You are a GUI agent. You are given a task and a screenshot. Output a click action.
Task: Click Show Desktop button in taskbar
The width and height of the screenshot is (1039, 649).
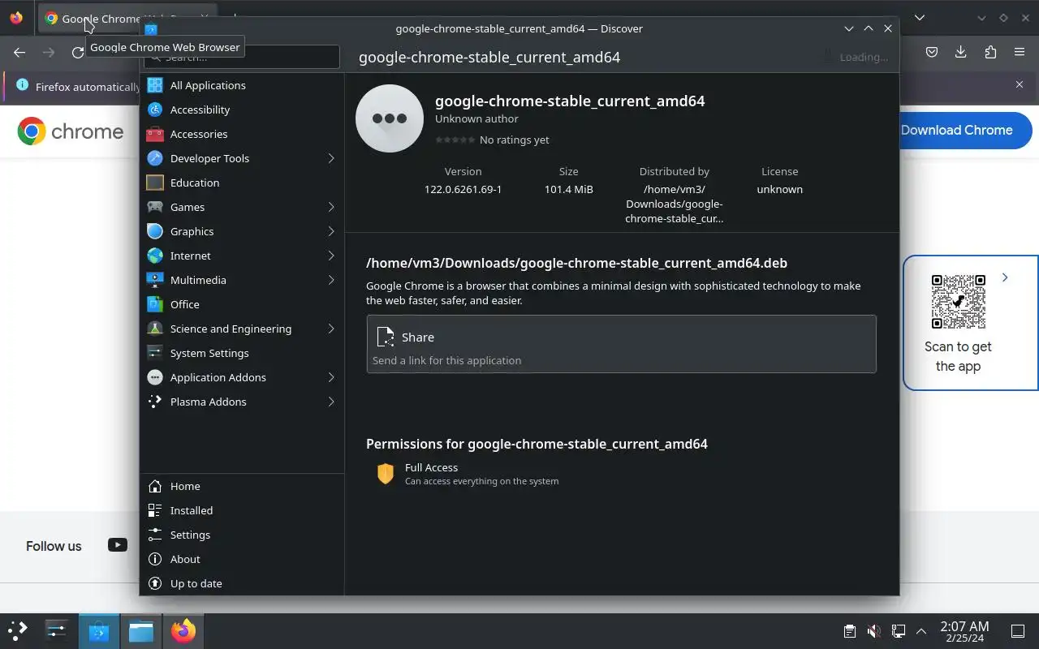[1017, 631]
